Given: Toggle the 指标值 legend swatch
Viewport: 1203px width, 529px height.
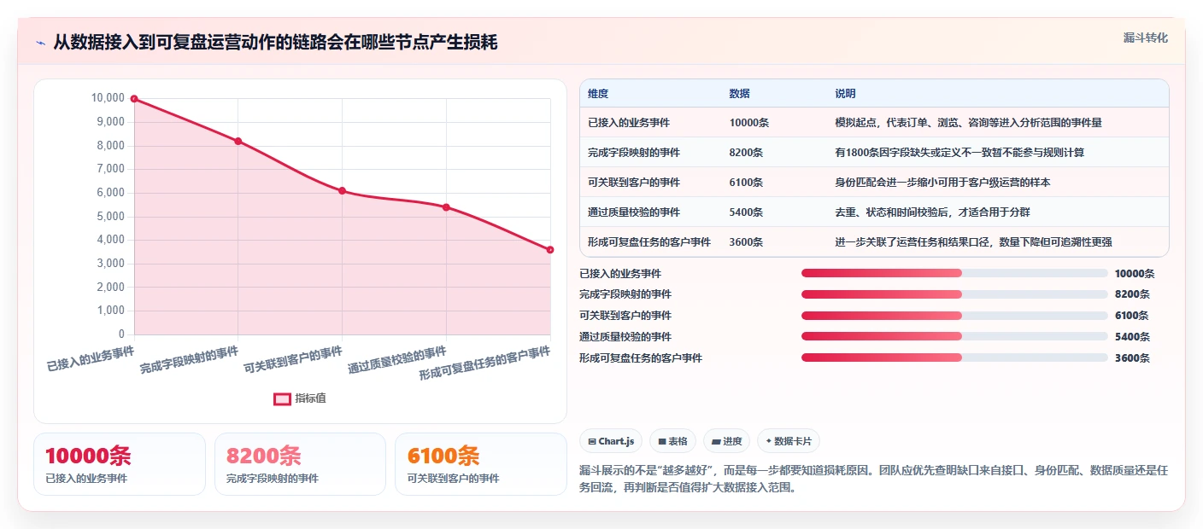Looking at the screenshot, I should pyautogui.click(x=282, y=398).
